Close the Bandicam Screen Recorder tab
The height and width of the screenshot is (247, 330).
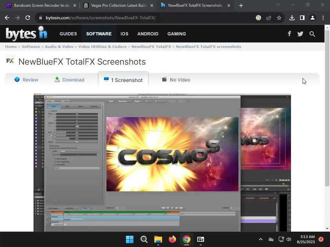(x=75, y=6)
